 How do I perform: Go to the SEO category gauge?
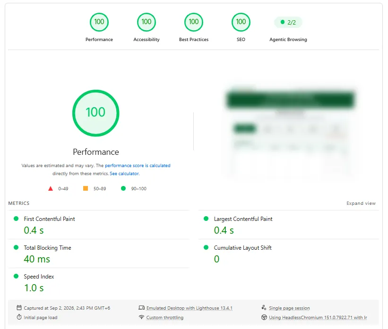point(241,27)
